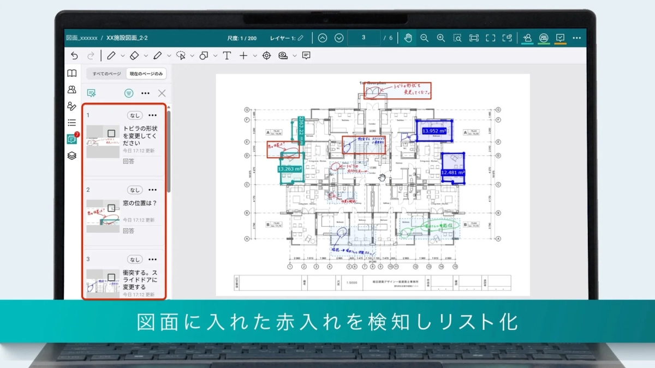Open the list sidebar panel
Screen dimensions: 655x368
pos(72,123)
